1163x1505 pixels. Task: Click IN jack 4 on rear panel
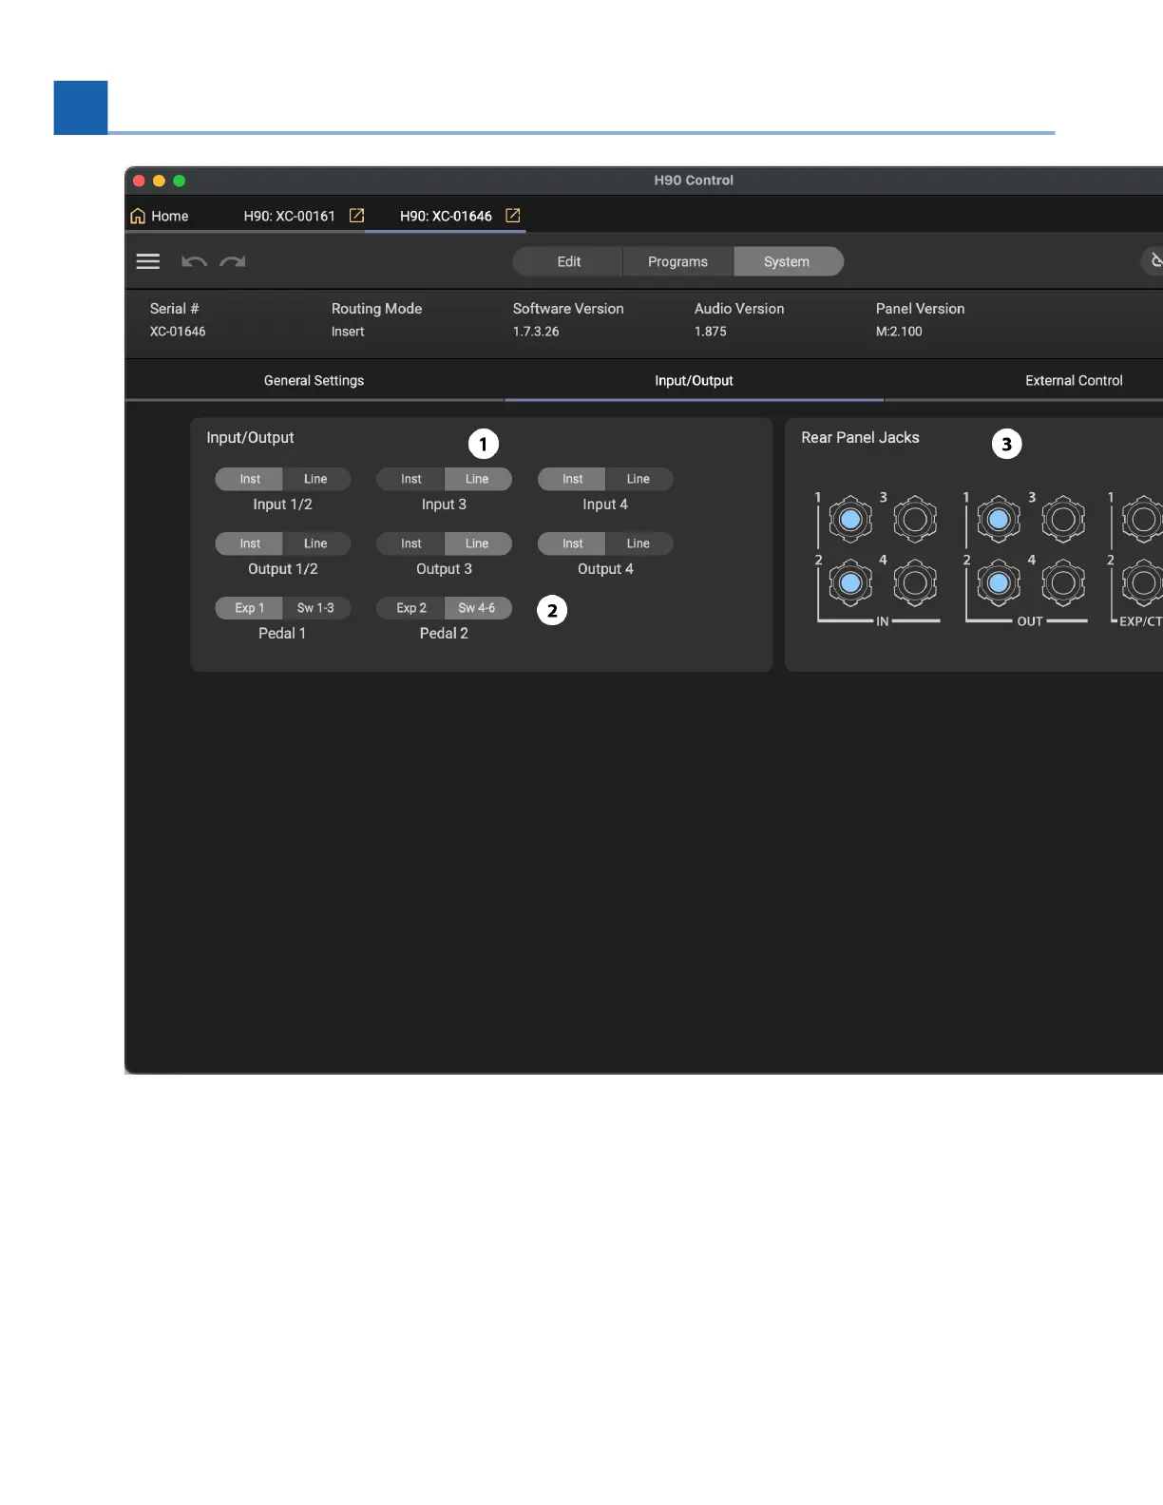click(x=915, y=583)
